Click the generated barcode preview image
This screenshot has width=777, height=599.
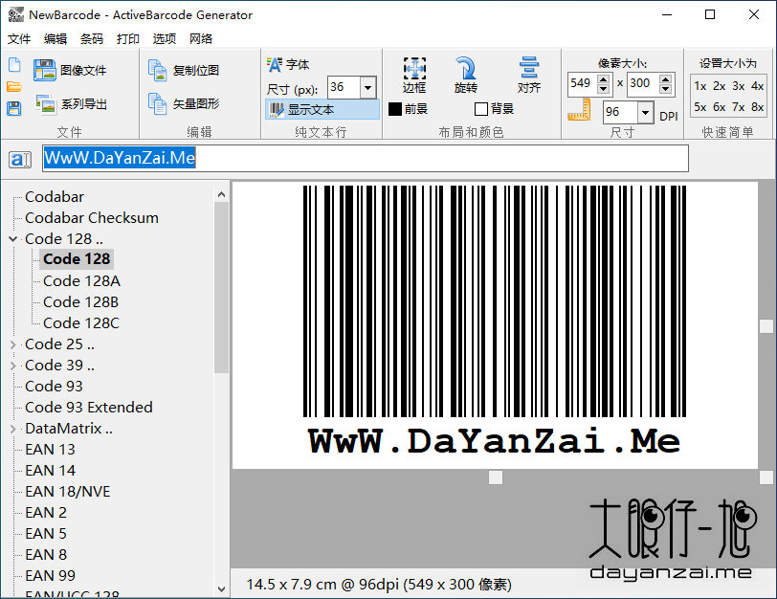[x=495, y=325]
